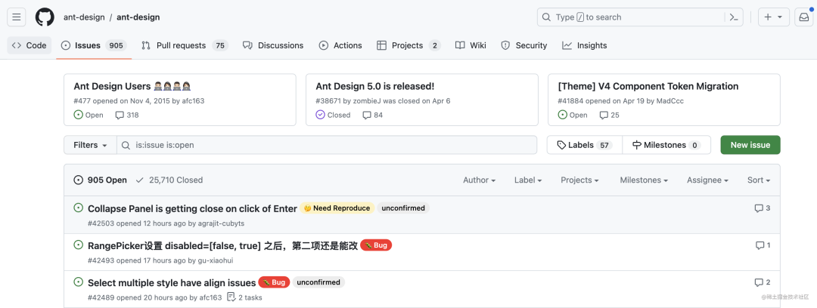
Task: Open the Security tab
Action: click(523, 45)
